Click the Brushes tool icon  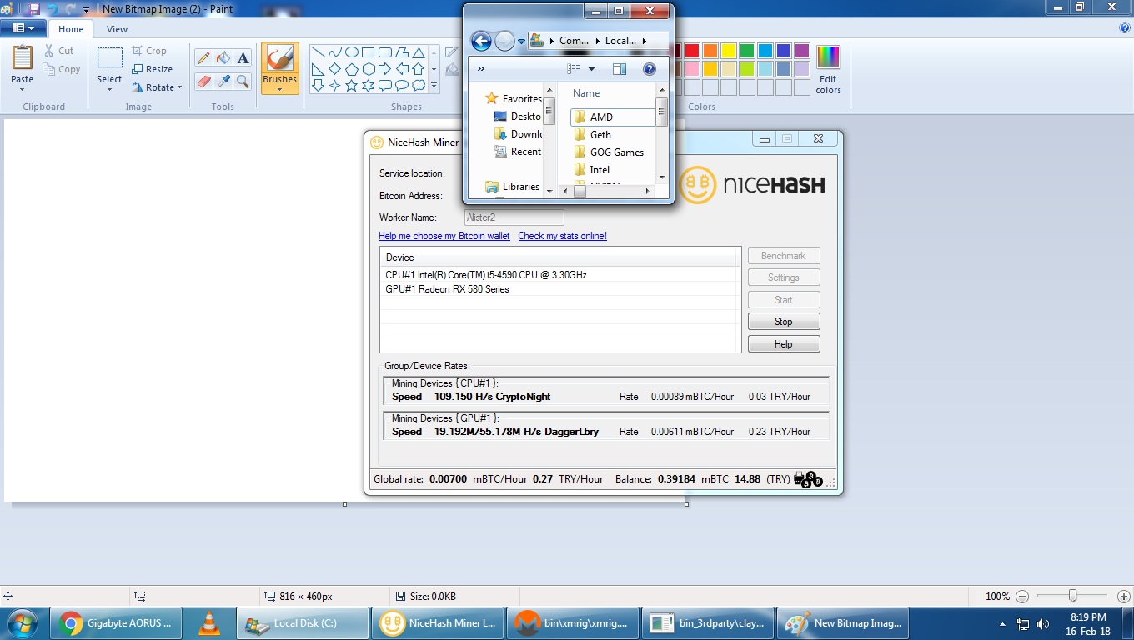coord(279,57)
